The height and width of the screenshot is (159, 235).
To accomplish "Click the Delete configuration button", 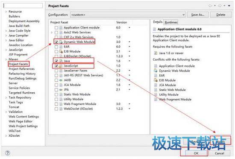I will [221, 15].
